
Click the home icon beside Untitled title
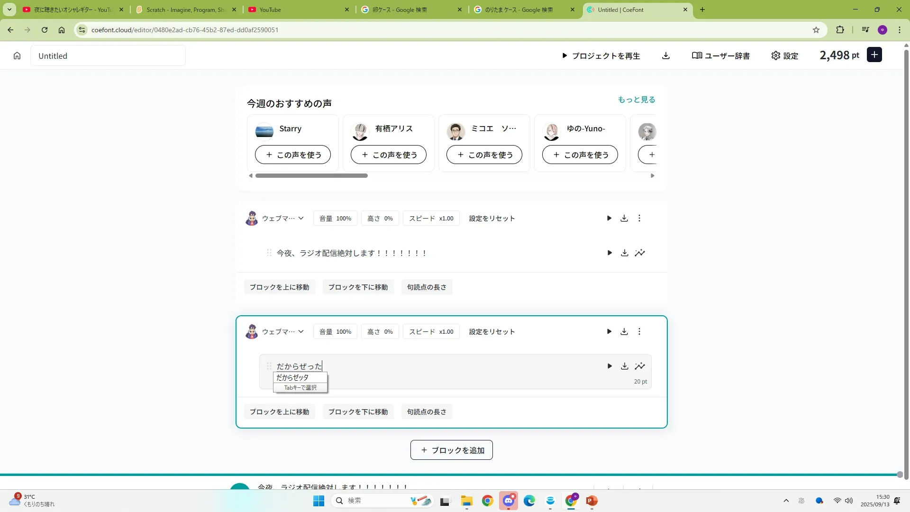17,56
